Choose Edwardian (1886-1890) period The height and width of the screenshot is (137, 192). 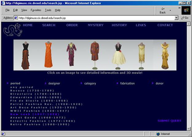coord(36,97)
